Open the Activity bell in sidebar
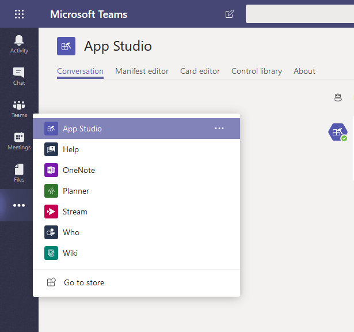This screenshot has width=354, height=332. (x=19, y=44)
